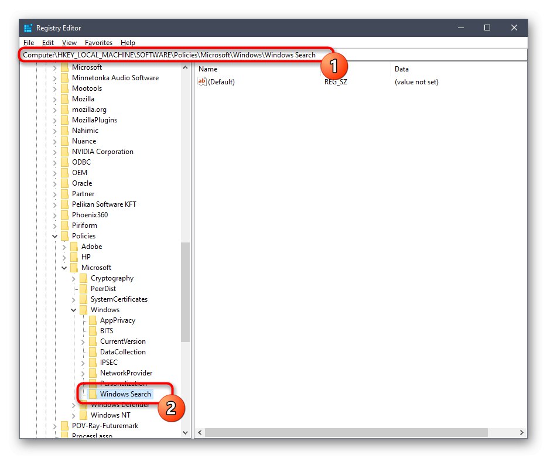
Task: Click the Minnetonka Audio Software folder icon
Action: pyautogui.click(x=64, y=78)
